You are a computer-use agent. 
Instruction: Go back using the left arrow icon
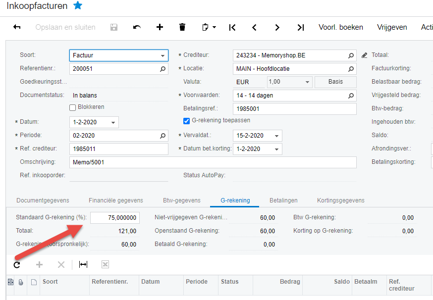tap(17, 27)
